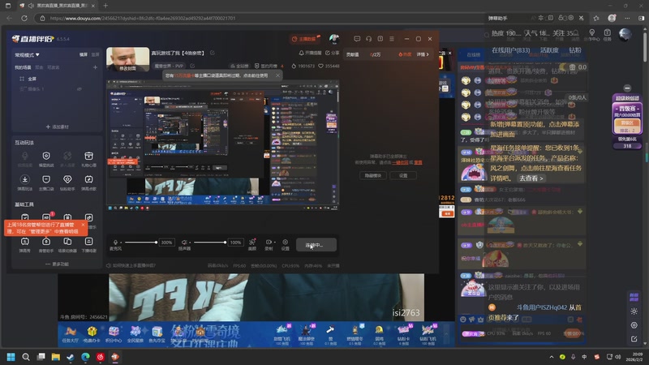Adjust the speaker volume slider
The image size is (649, 365).
click(x=209, y=243)
